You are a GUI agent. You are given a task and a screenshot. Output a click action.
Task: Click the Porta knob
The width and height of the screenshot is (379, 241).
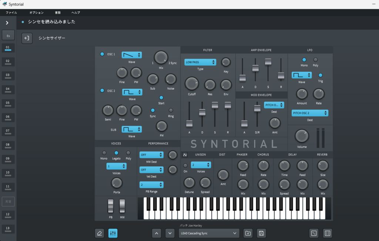tap(117, 183)
